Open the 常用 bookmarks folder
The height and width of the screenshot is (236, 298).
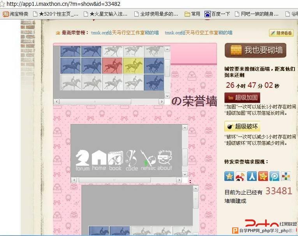tap(192, 14)
